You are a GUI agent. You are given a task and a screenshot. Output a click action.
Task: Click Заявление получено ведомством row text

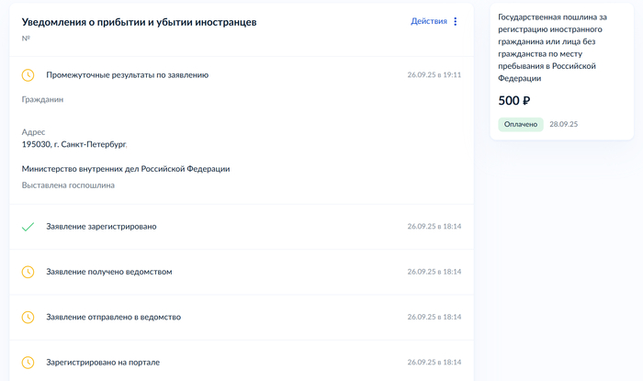click(109, 272)
